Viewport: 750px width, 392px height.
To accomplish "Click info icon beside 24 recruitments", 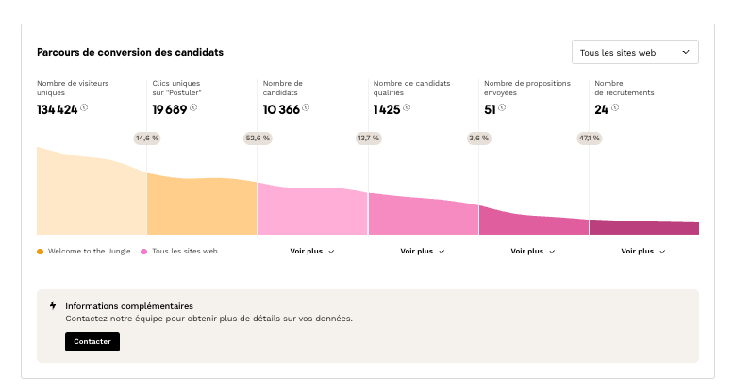I will 614,107.
